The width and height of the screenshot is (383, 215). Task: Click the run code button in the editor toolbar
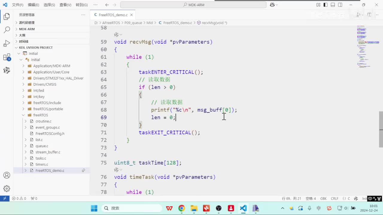click(x=358, y=15)
